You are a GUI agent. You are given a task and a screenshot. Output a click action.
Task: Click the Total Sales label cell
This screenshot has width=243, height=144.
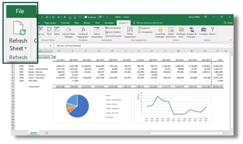tap(34, 87)
